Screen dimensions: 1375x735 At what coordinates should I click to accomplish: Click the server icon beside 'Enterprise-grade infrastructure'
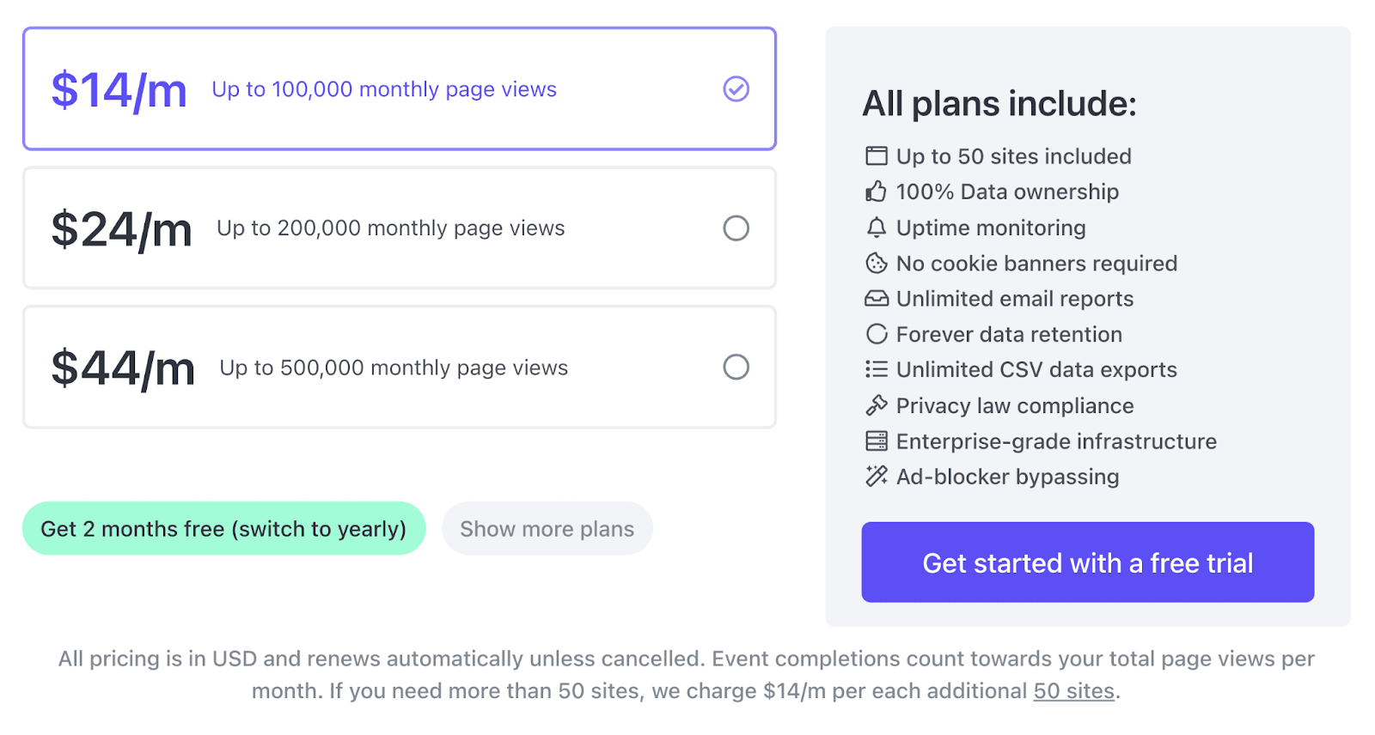tap(876, 440)
